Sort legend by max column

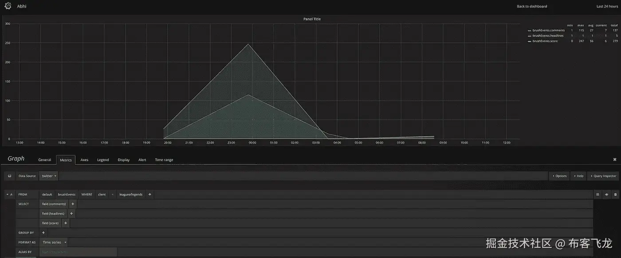(581, 25)
